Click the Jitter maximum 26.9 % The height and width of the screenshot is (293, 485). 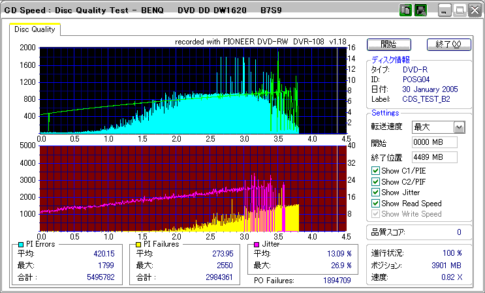point(341,266)
